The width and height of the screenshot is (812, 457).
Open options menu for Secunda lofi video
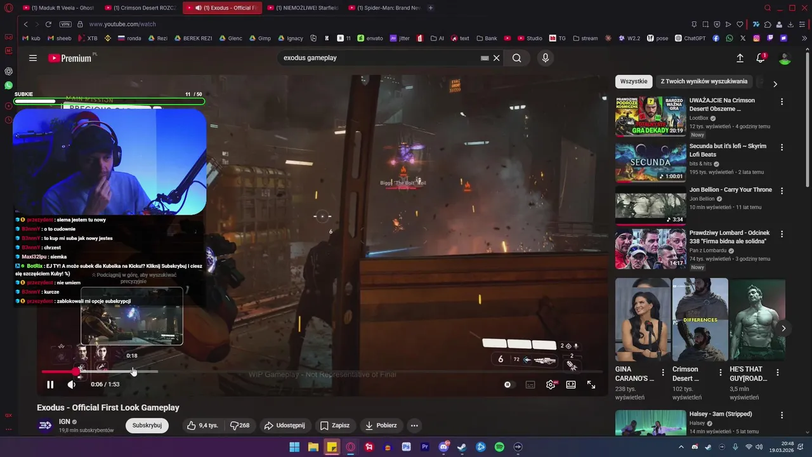click(x=782, y=147)
